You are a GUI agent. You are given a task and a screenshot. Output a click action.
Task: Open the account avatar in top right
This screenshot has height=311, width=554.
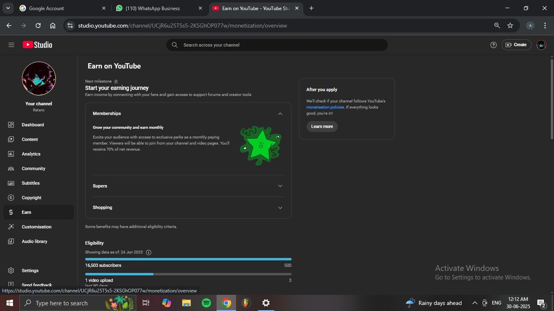pyautogui.click(x=541, y=45)
